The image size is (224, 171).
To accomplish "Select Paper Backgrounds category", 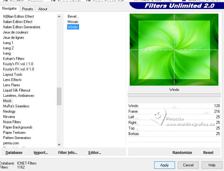I will [x=18, y=127].
